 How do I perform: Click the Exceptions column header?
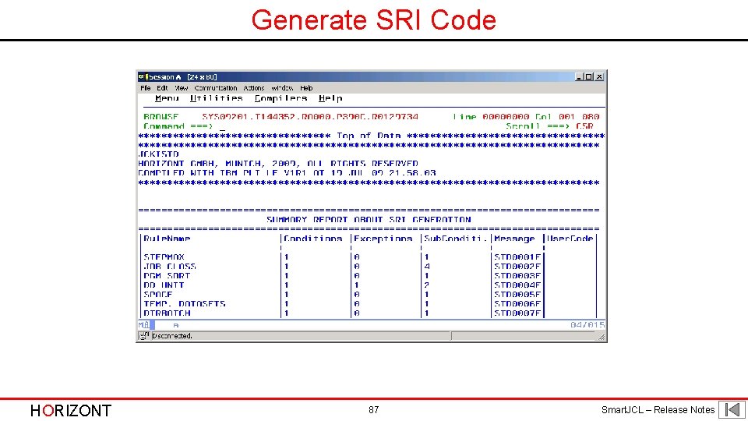coord(383,239)
